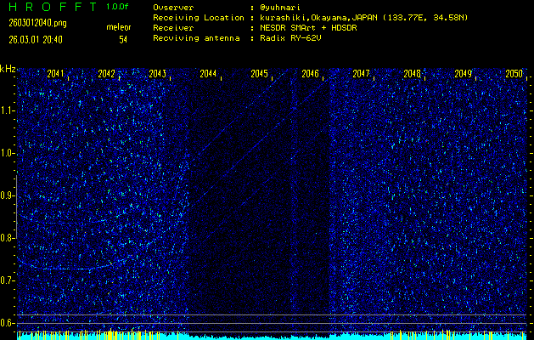Click the meteor label
The width and height of the screenshot is (534, 340).
coord(119,27)
